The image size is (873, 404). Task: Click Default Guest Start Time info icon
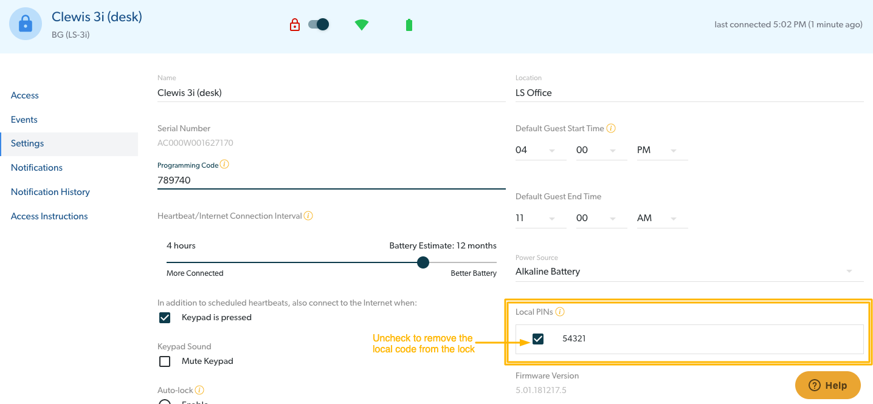pos(611,128)
